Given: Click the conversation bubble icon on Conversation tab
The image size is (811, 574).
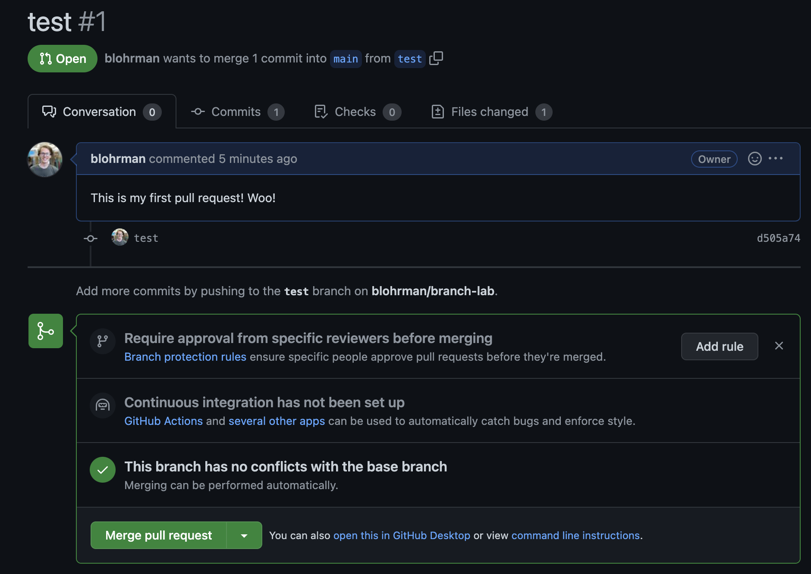Looking at the screenshot, I should click(x=49, y=112).
